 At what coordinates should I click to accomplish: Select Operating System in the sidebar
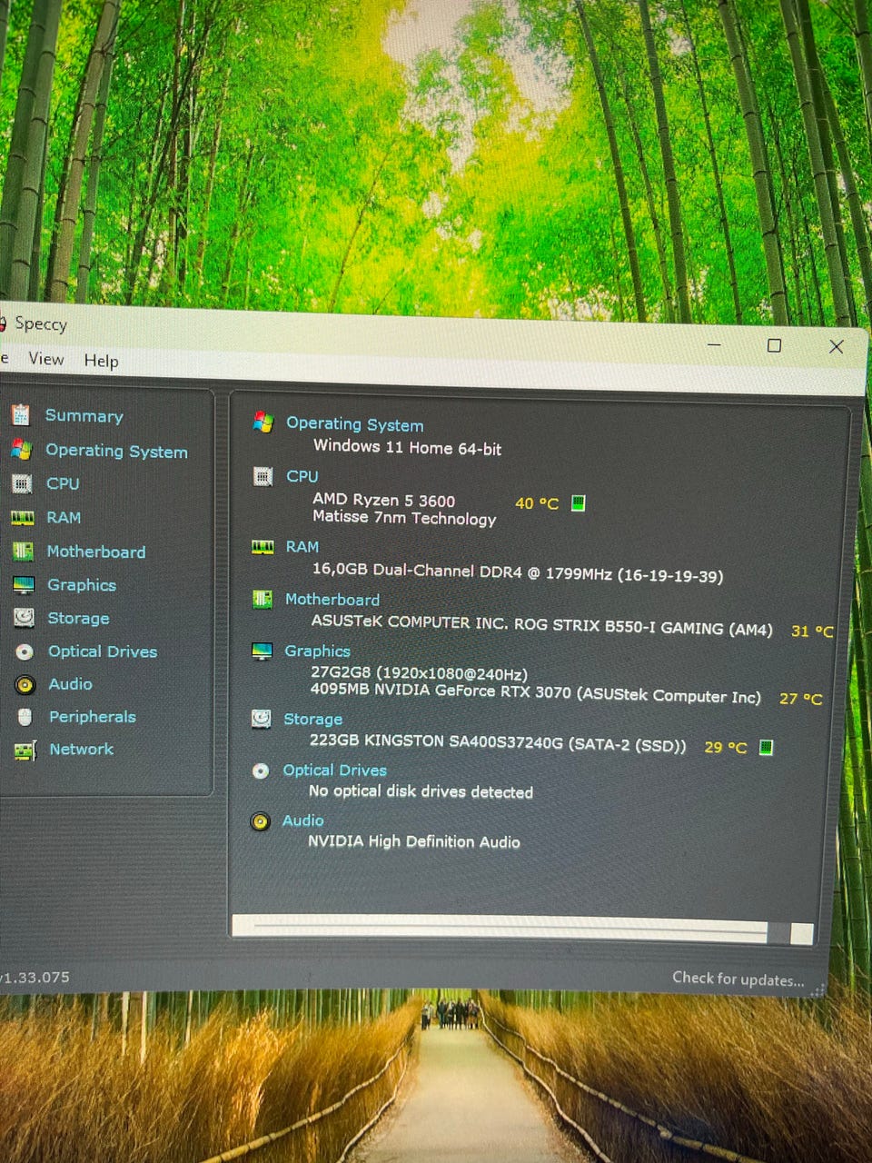[x=116, y=451]
